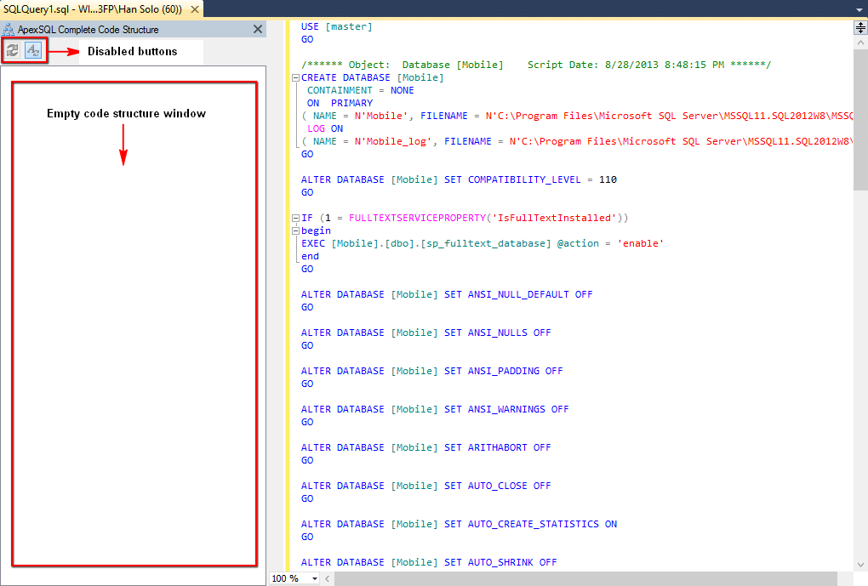868x586 pixels.
Task: Open the active documents list dropdown arrow
Action: click(x=859, y=9)
